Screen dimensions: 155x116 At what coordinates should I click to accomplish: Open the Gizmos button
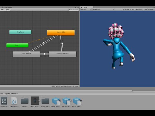150,10
